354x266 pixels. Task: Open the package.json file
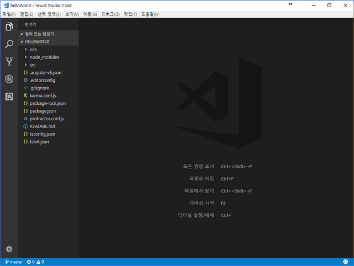coord(48,111)
